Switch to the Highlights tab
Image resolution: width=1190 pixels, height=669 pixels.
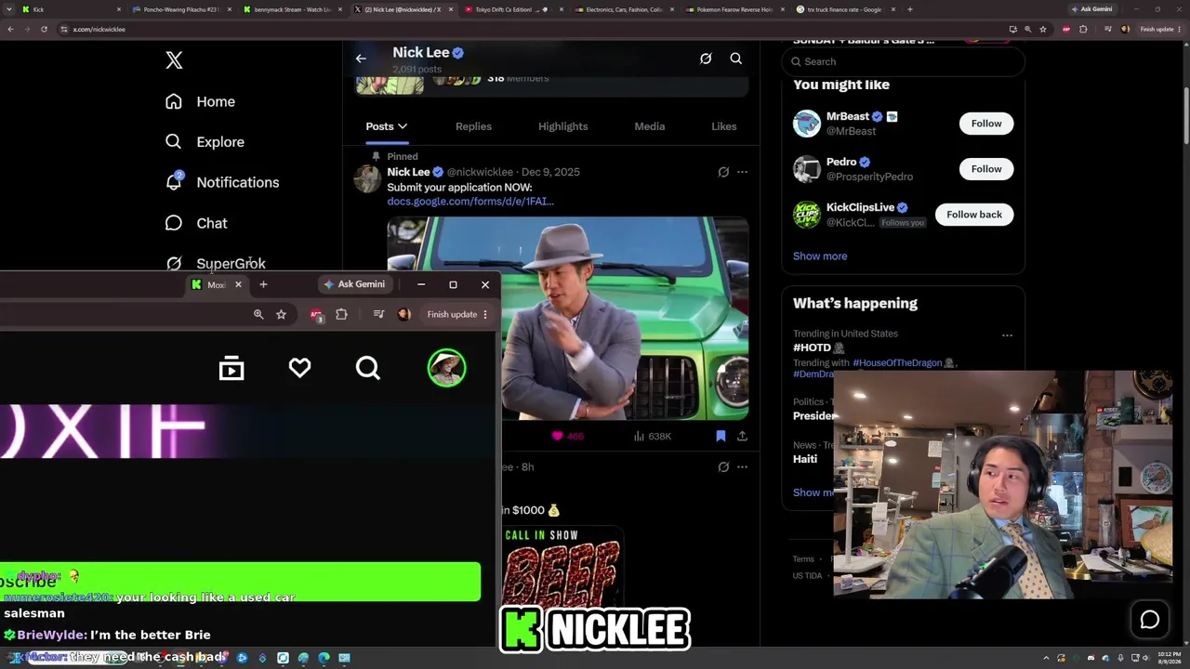pyautogui.click(x=563, y=126)
